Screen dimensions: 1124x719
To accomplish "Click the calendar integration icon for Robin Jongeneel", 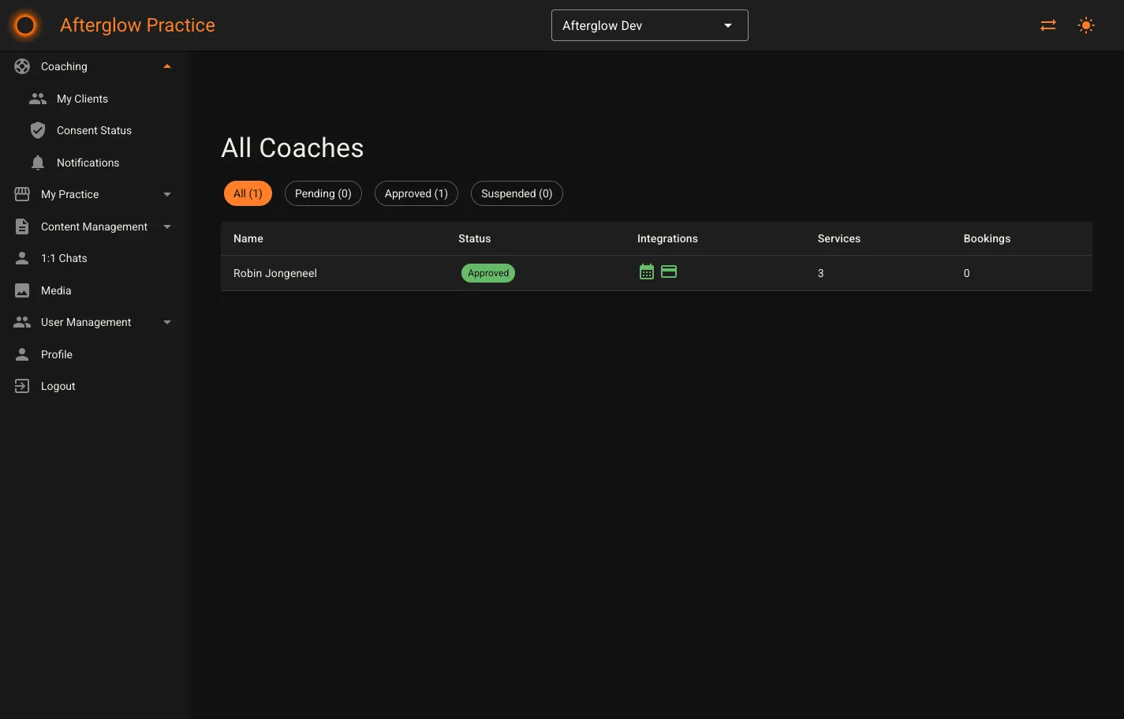I will point(646,271).
